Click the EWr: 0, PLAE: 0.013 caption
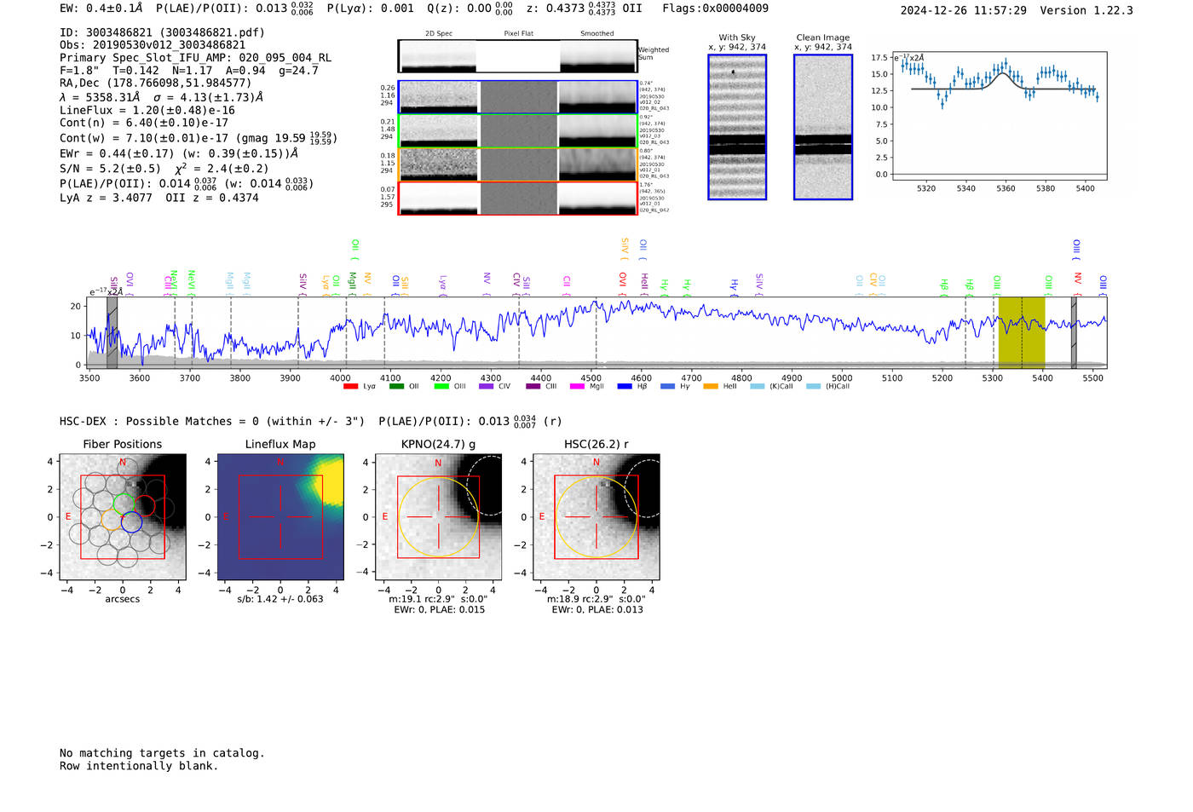Viewport: 1193px width, 812px height. point(597,609)
